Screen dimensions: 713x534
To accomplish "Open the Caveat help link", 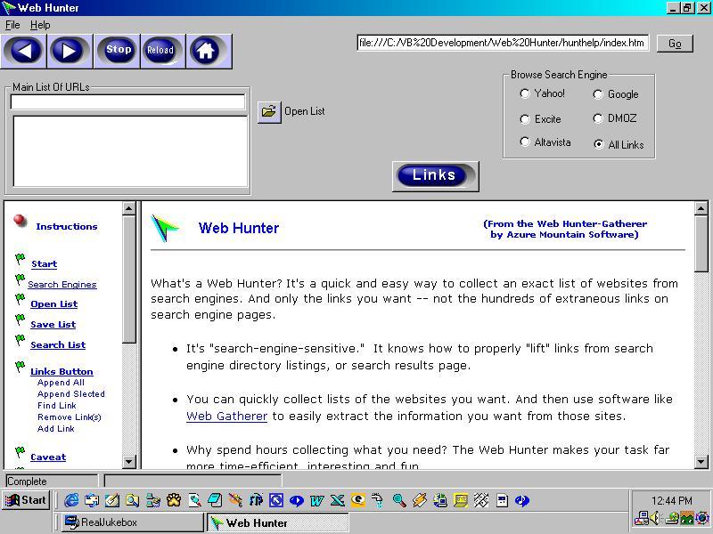I will click(x=48, y=457).
